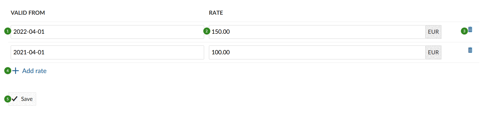Save the rate changes

(x=22, y=99)
